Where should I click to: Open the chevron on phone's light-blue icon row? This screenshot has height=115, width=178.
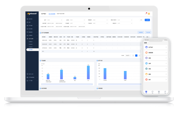click(x=166, y=63)
